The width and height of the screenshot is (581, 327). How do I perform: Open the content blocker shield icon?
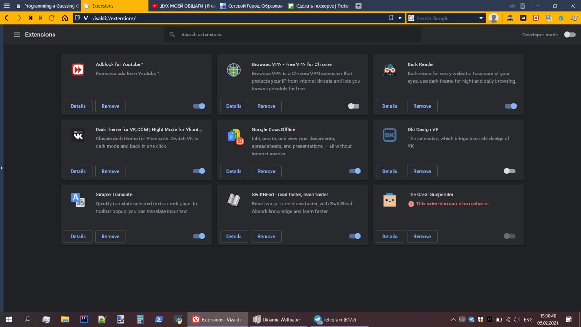(77, 18)
